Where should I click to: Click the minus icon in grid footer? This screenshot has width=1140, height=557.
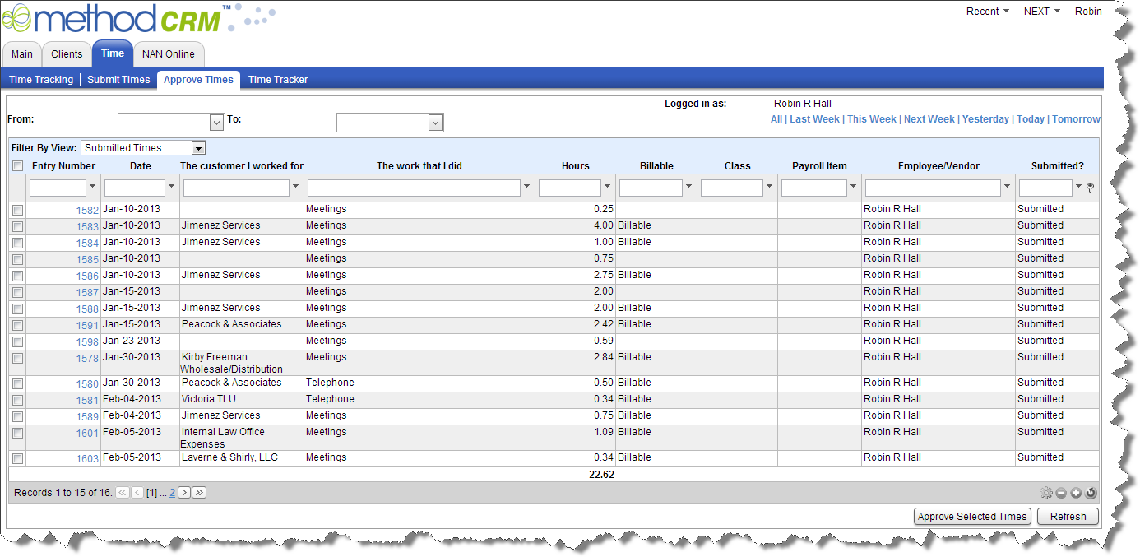pos(1061,493)
